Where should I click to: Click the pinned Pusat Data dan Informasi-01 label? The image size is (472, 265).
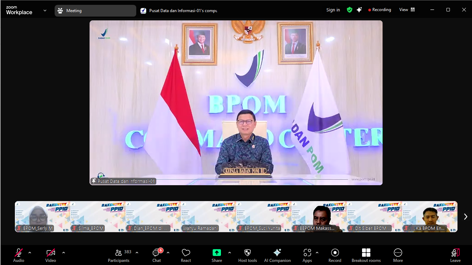click(x=123, y=181)
